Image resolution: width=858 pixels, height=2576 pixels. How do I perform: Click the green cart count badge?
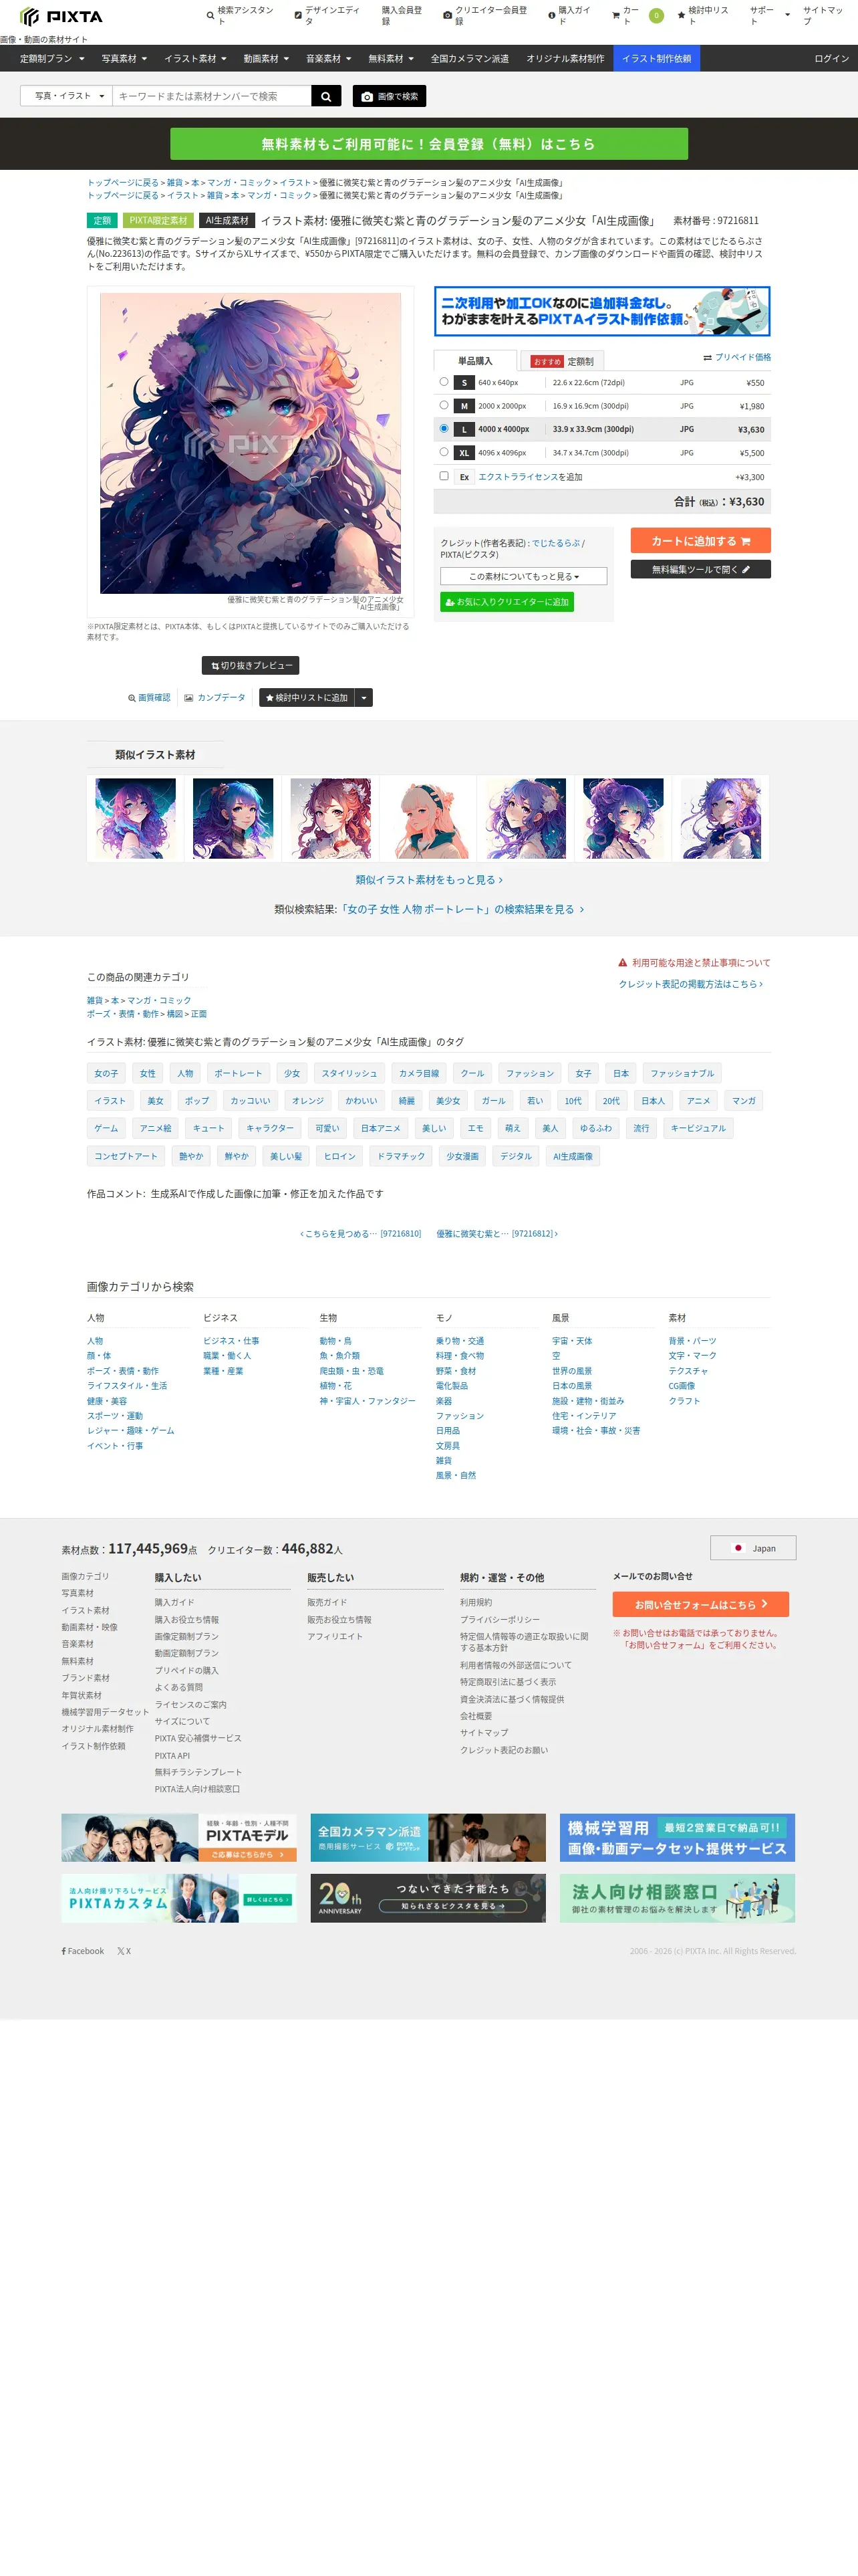pos(656,15)
